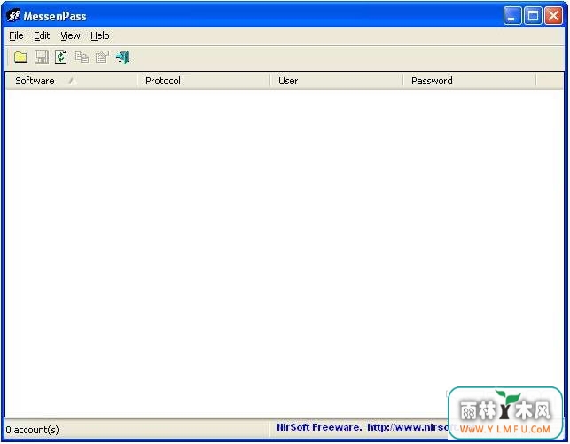Click the Exit door toolbar icon
The width and height of the screenshot is (570, 444).
point(123,57)
